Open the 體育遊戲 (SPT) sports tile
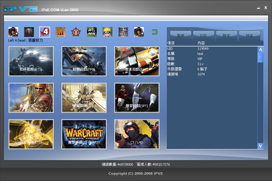Image resolution: width=272 pixels, height=181 pixels. [137, 98]
